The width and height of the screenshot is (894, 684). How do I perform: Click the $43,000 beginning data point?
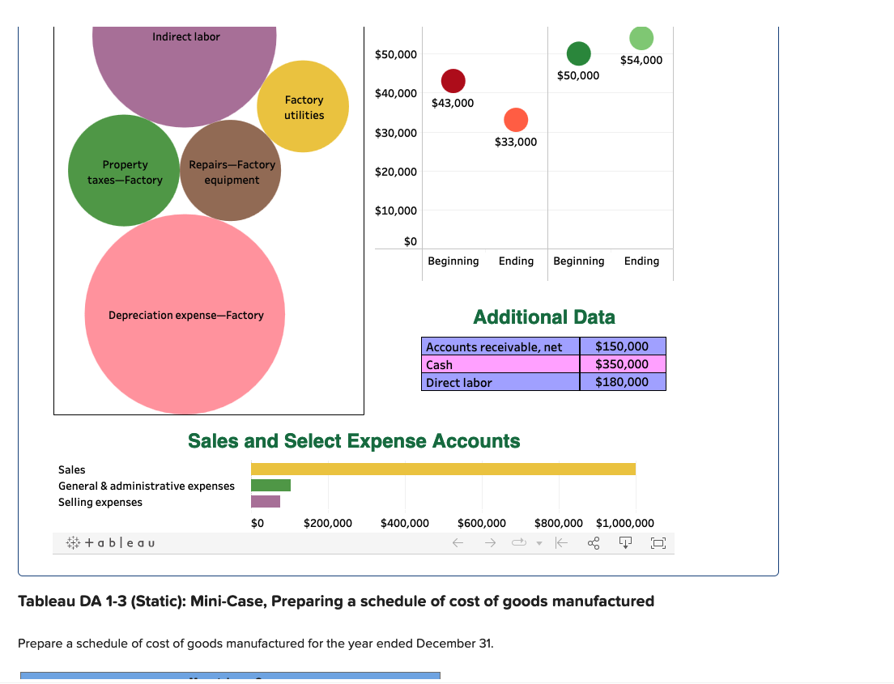point(453,81)
